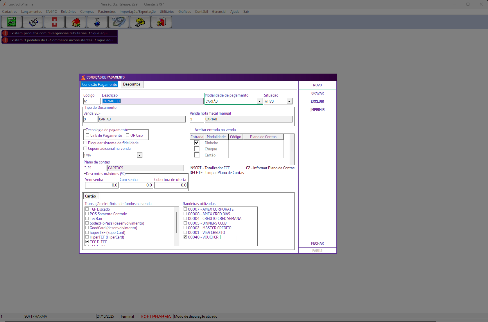Focus the Cobertura de oferta field

[x=171, y=185]
